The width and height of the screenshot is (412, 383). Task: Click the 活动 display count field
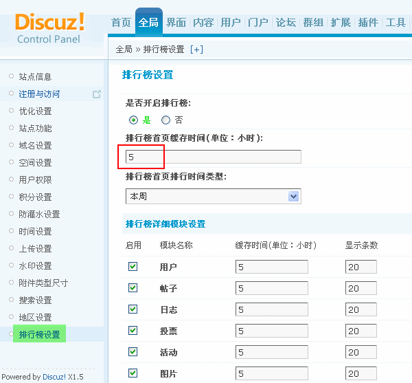(x=360, y=353)
